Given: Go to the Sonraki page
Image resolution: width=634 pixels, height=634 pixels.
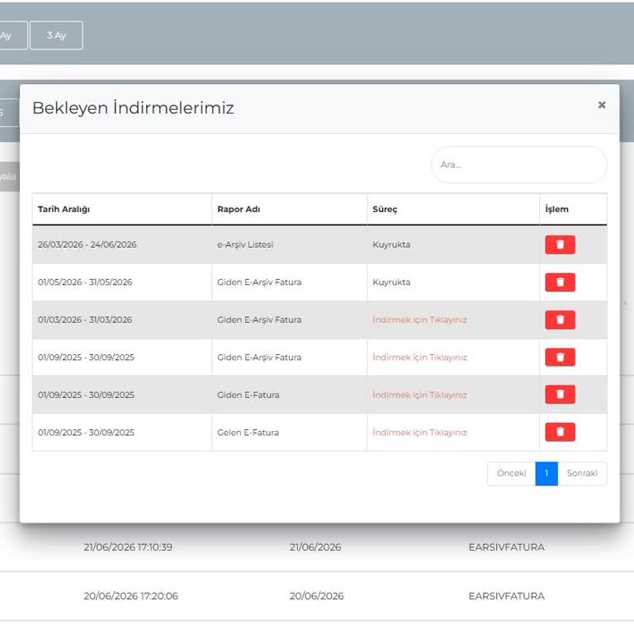Looking at the screenshot, I should pyautogui.click(x=582, y=474).
